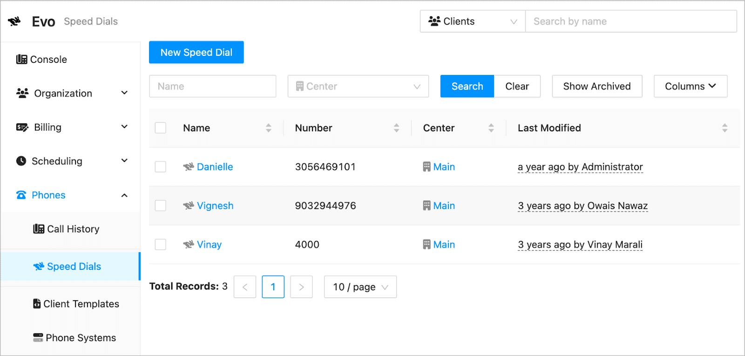Click the Evo title text
The width and height of the screenshot is (745, 356).
[x=43, y=21]
